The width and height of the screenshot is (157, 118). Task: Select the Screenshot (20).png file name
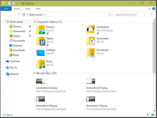(x=46, y=106)
